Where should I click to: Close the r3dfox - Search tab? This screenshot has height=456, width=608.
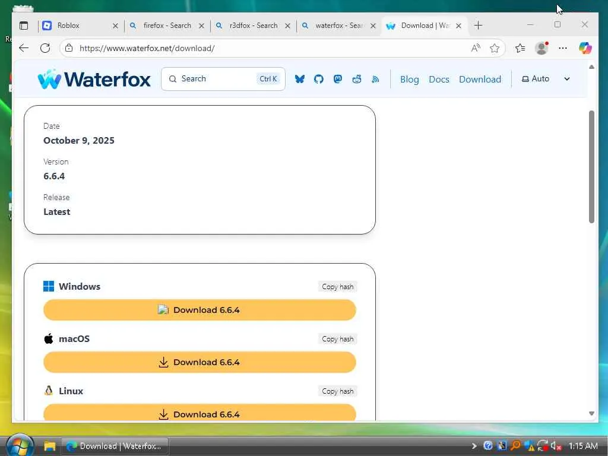287,26
